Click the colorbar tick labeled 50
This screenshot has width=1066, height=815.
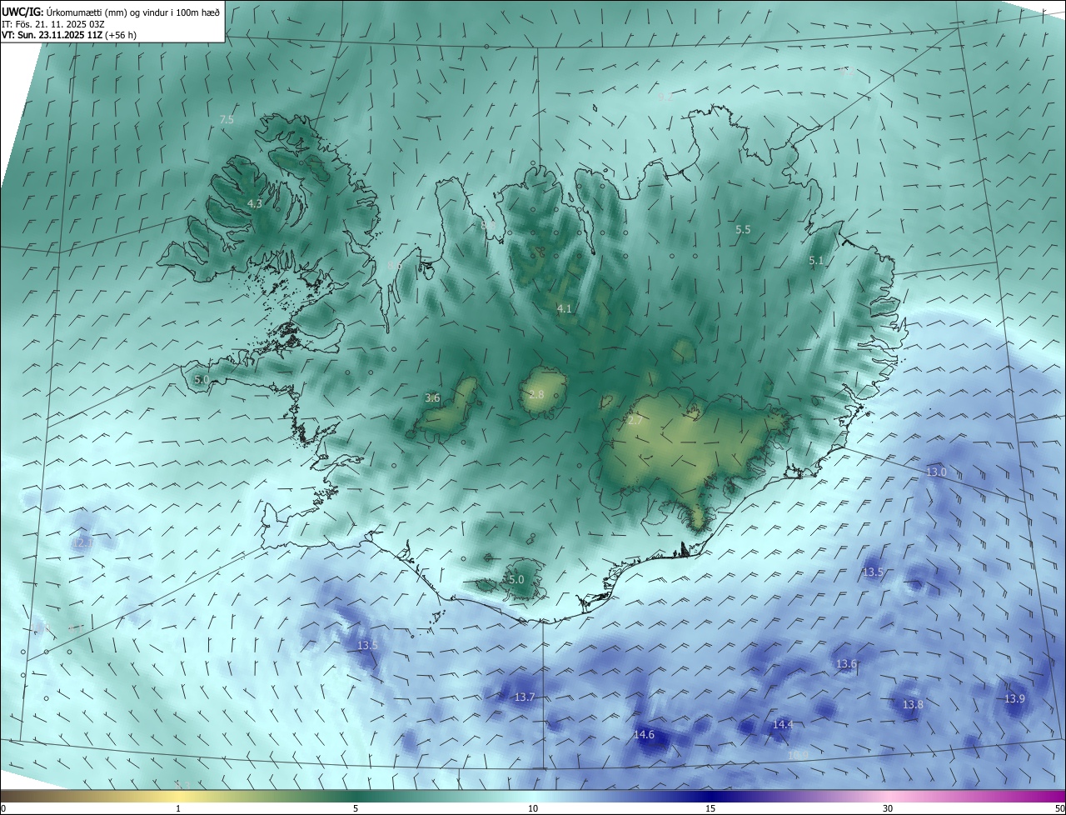(1059, 808)
